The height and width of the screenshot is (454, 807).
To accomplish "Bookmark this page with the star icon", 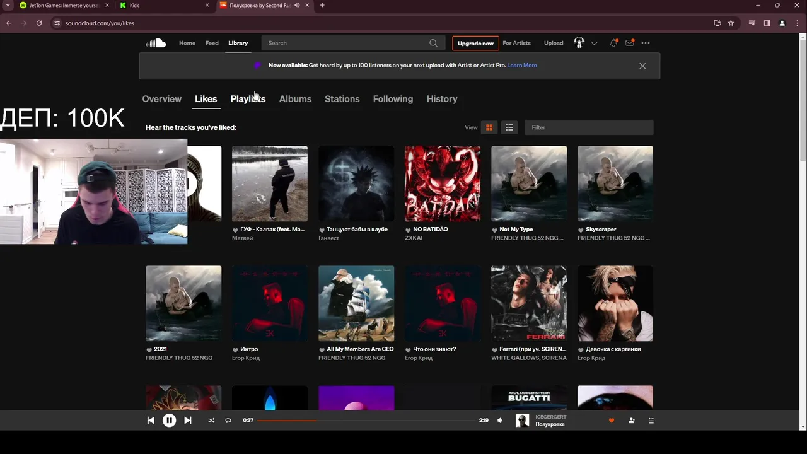I will [731, 23].
